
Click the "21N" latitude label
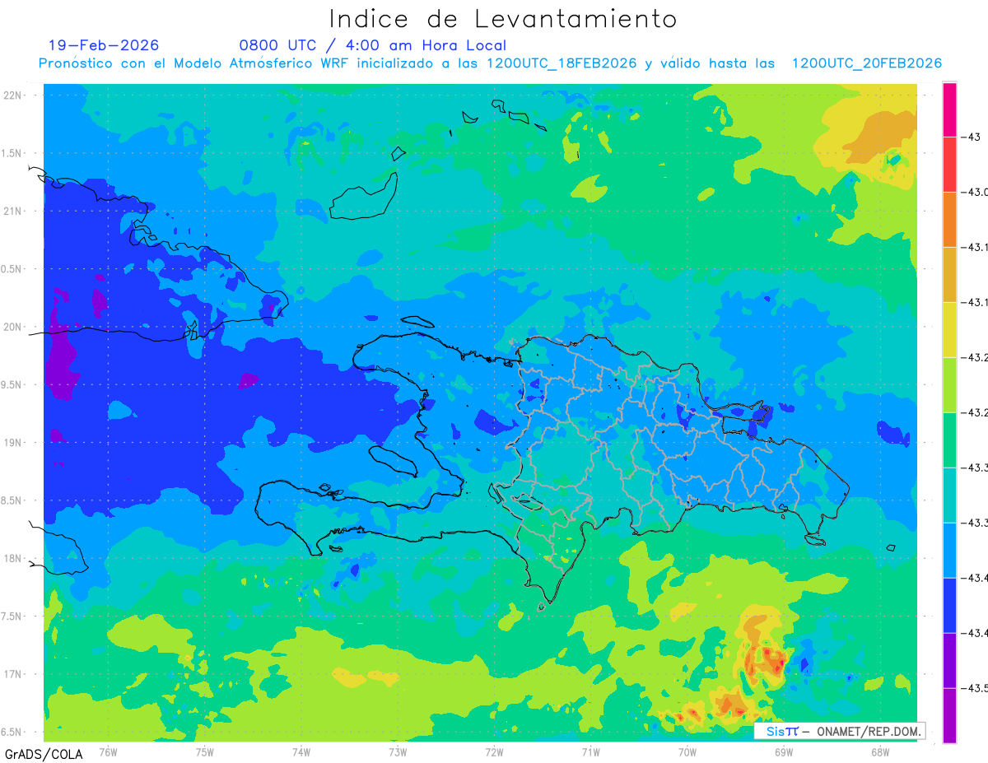click(13, 211)
